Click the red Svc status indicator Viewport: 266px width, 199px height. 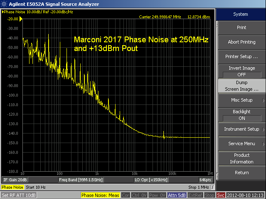point(221,195)
